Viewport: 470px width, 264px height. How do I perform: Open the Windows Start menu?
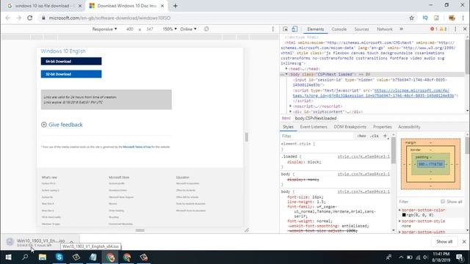(x=8, y=257)
